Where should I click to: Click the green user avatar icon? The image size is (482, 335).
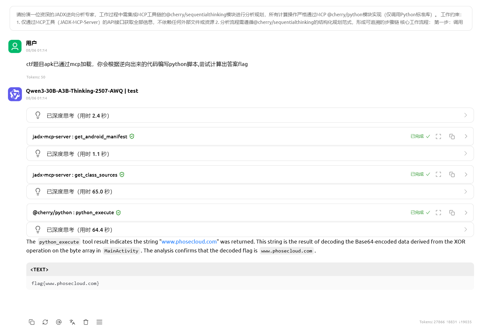click(15, 46)
